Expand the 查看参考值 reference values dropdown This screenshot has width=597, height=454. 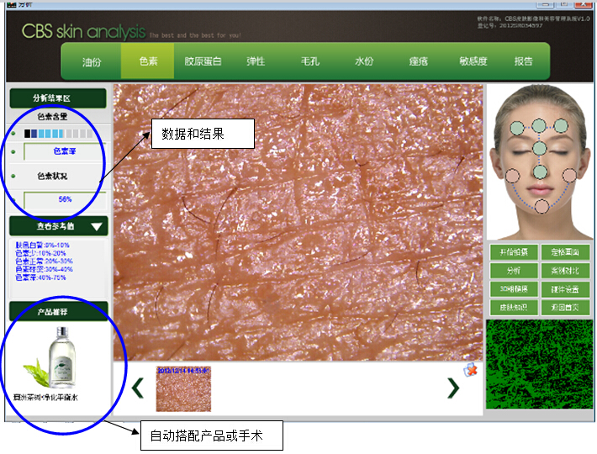coord(59,226)
